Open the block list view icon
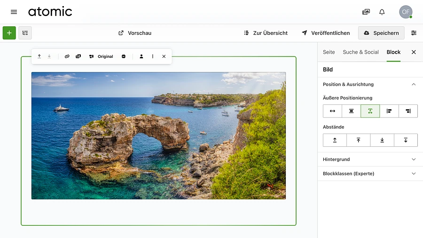 (25, 33)
